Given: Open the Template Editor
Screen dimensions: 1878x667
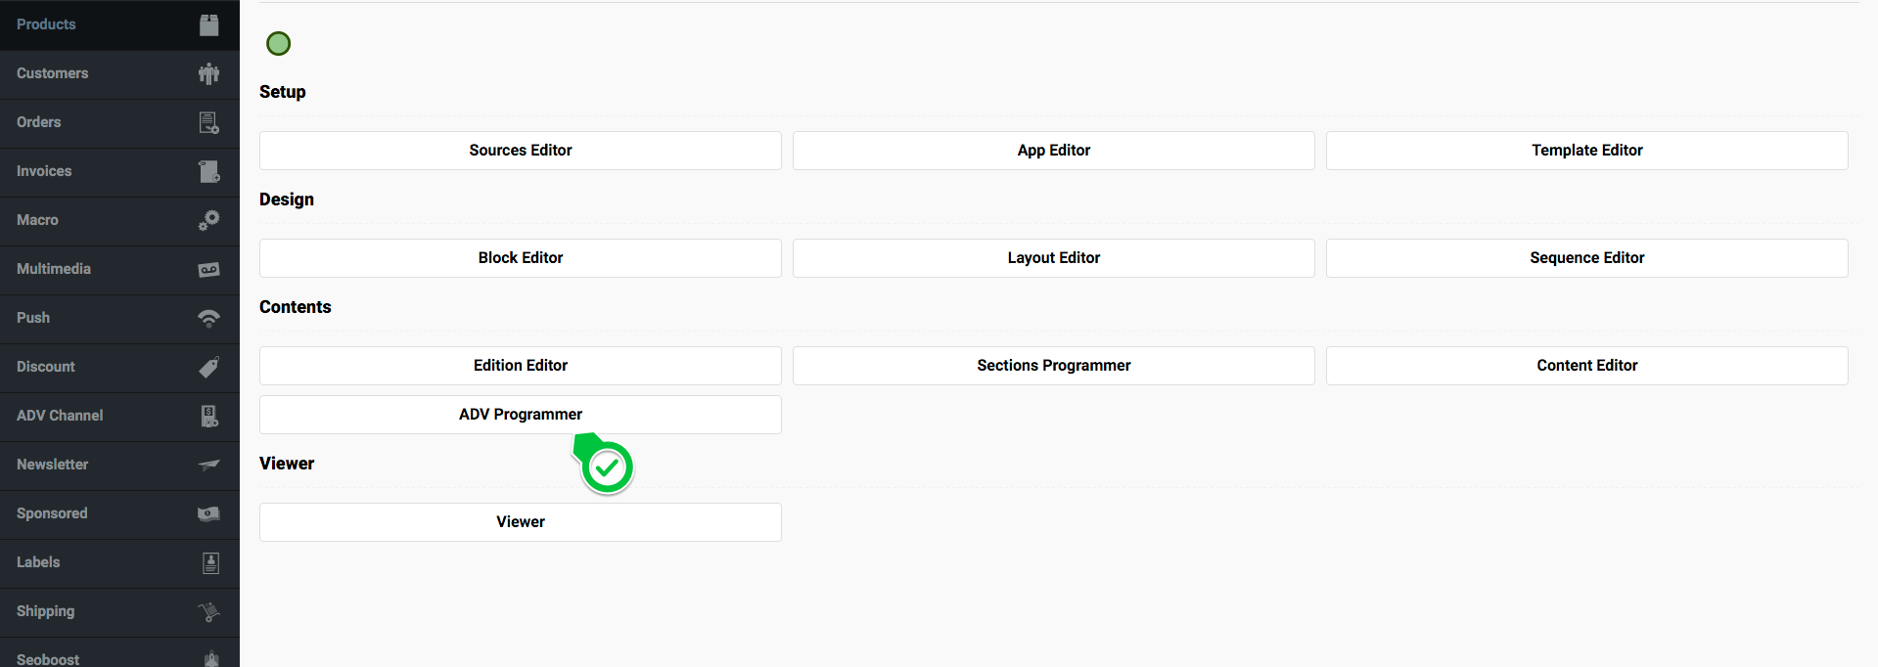Looking at the screenshot, I should (1586, 151).
